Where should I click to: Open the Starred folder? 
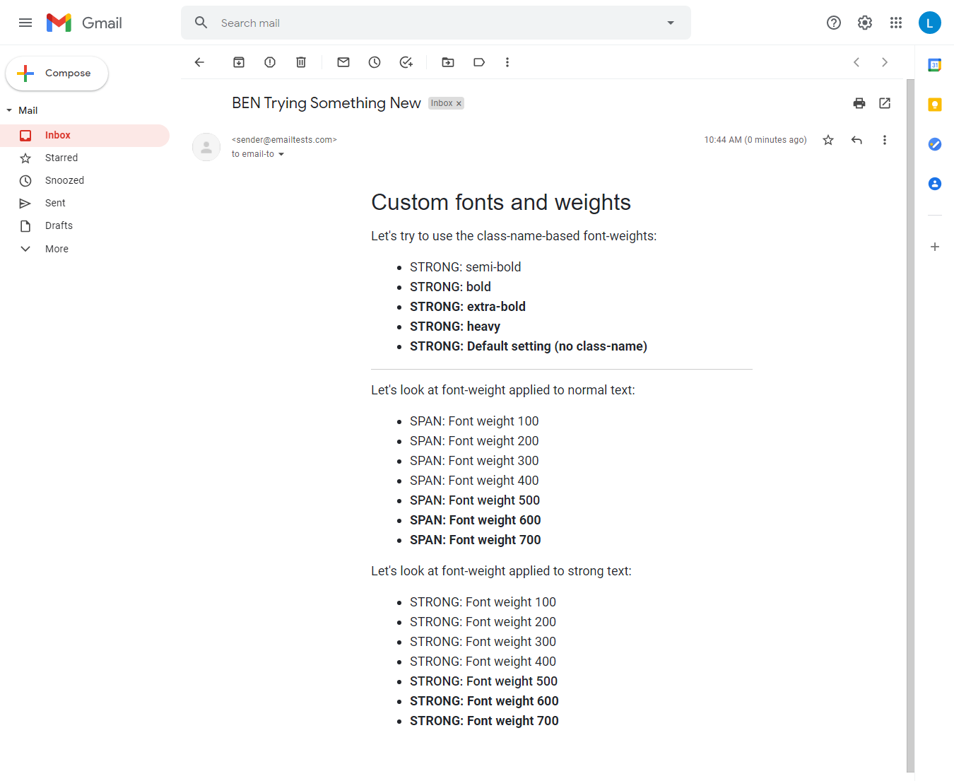tap(61, 158)
